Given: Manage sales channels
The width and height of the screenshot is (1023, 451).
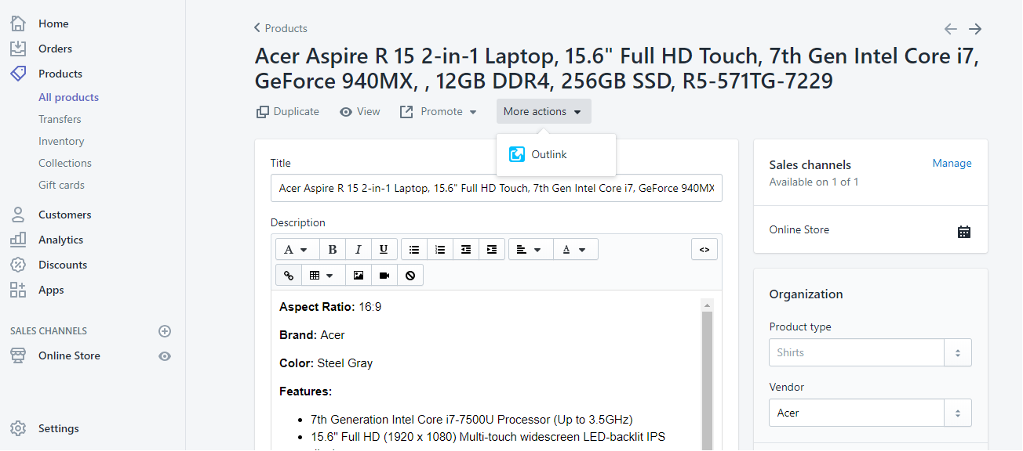Looking at the screenshot, I should pyautogui.click(x=952, y=164).
